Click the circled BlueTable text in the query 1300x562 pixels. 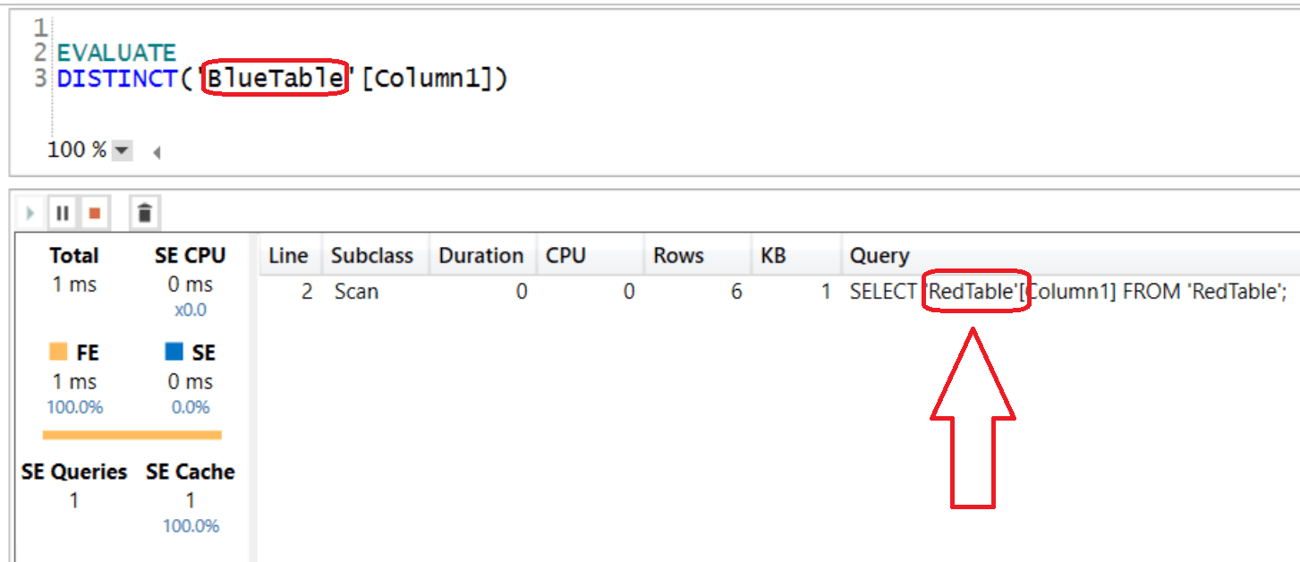(274, 78)
